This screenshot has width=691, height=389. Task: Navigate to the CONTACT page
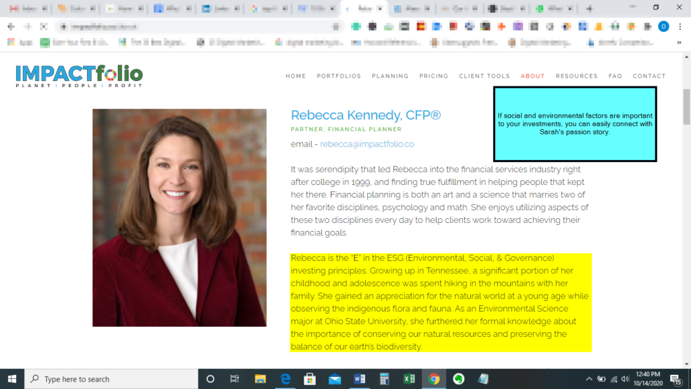coord(648,76)
